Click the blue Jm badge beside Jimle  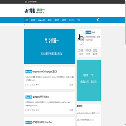tap(88, 33)
